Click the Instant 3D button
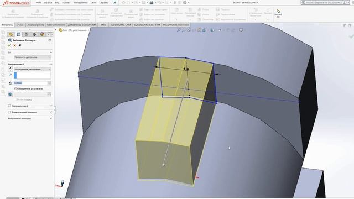 (x=278, y=13)
